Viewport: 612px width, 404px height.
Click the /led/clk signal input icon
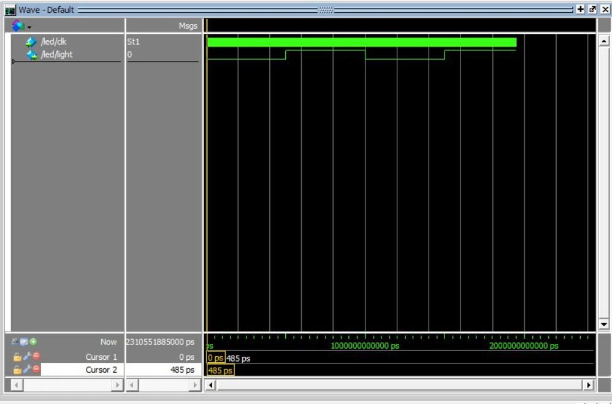(31, 42)
